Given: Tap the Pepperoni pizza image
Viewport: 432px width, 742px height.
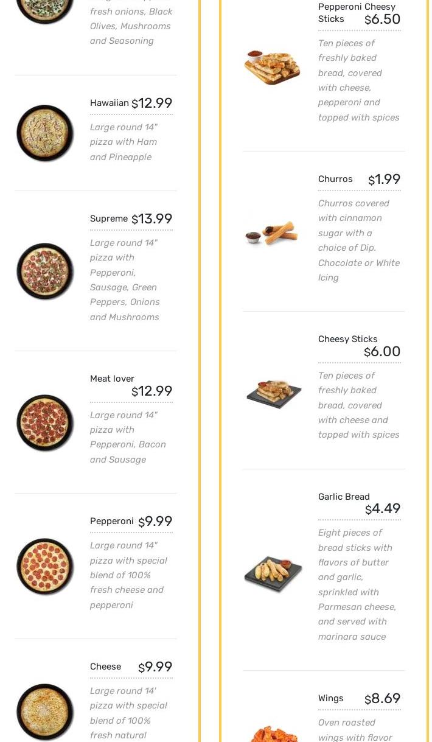Looking at the screenshot, I should 45,566.
